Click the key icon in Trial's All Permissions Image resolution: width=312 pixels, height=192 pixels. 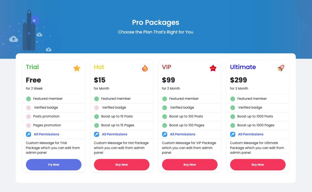click(28, 134)
